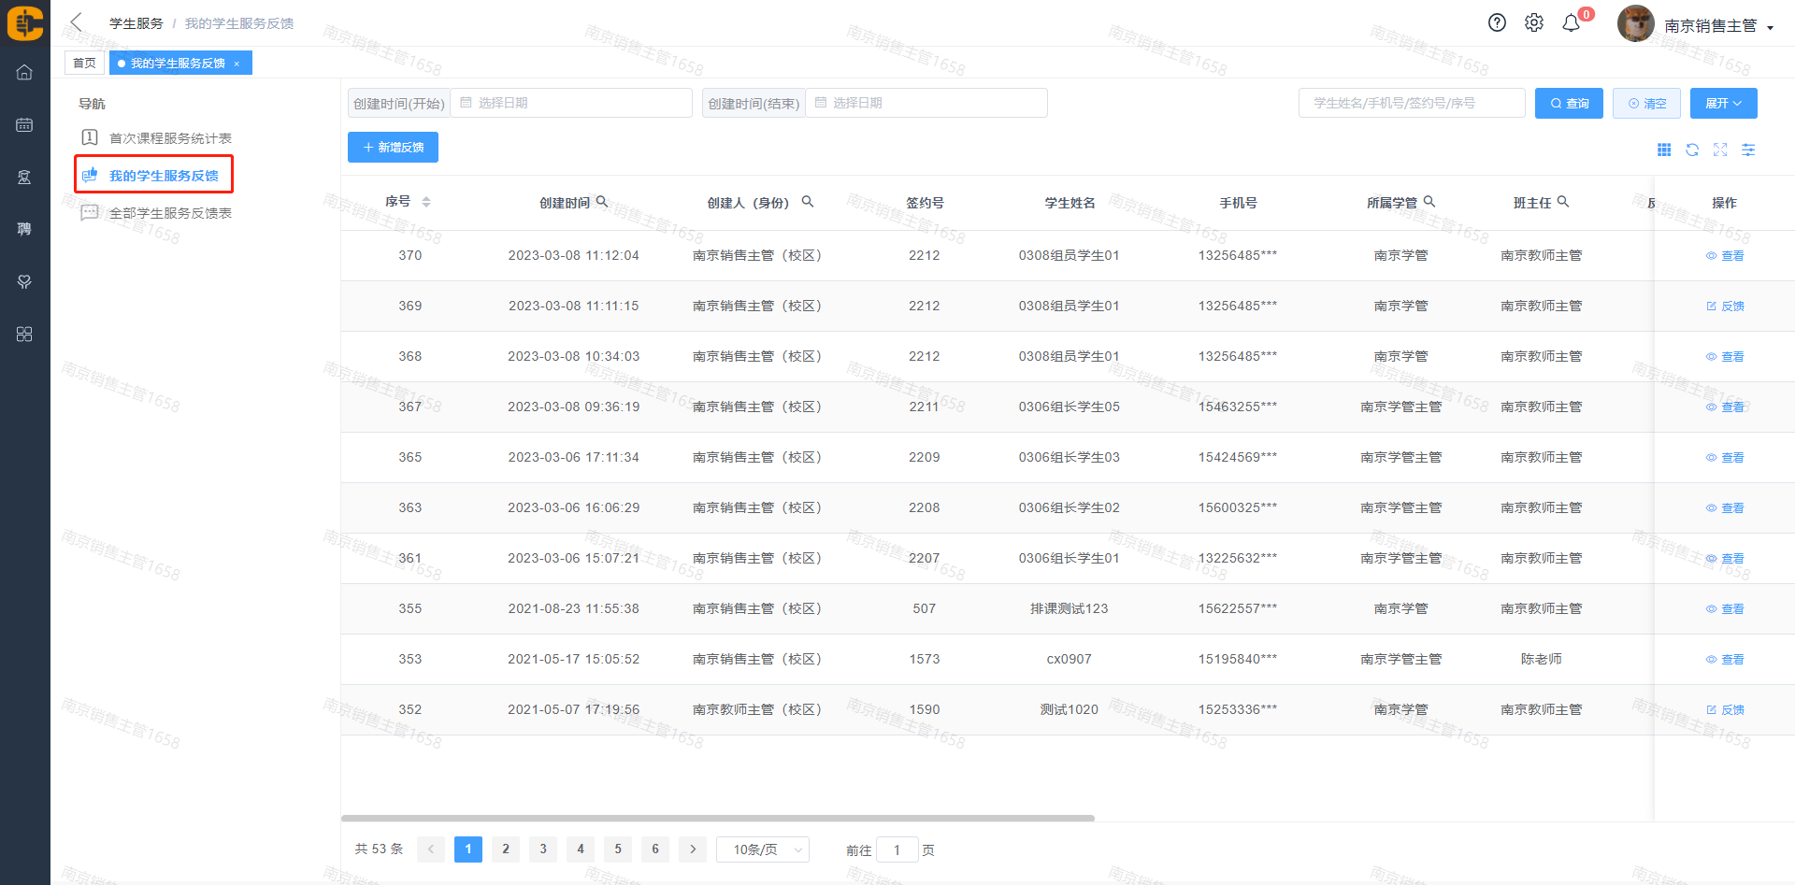
Task: Click the table refresh icon
Action: pos(1692,150)
